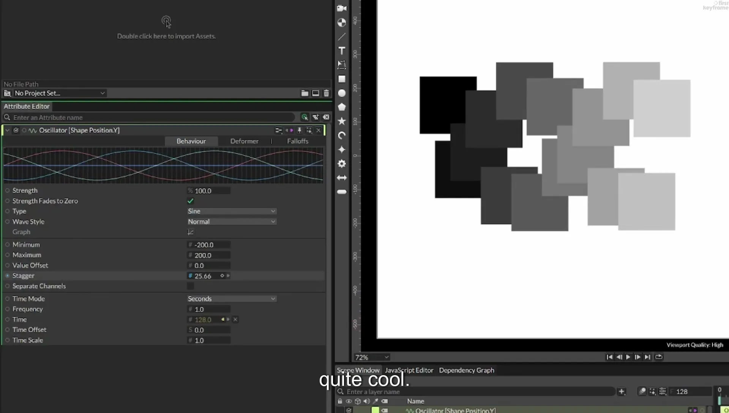729x413 pixels.
Task: Toggle the lock icon in layer header
Action: [x=340, y=401]
